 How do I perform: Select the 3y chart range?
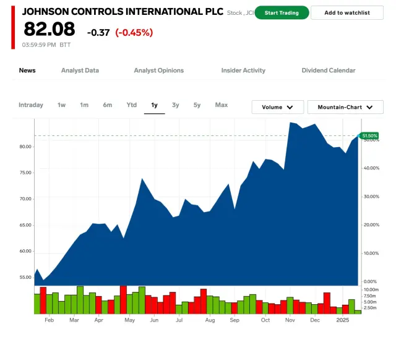[x=176, y=105]
